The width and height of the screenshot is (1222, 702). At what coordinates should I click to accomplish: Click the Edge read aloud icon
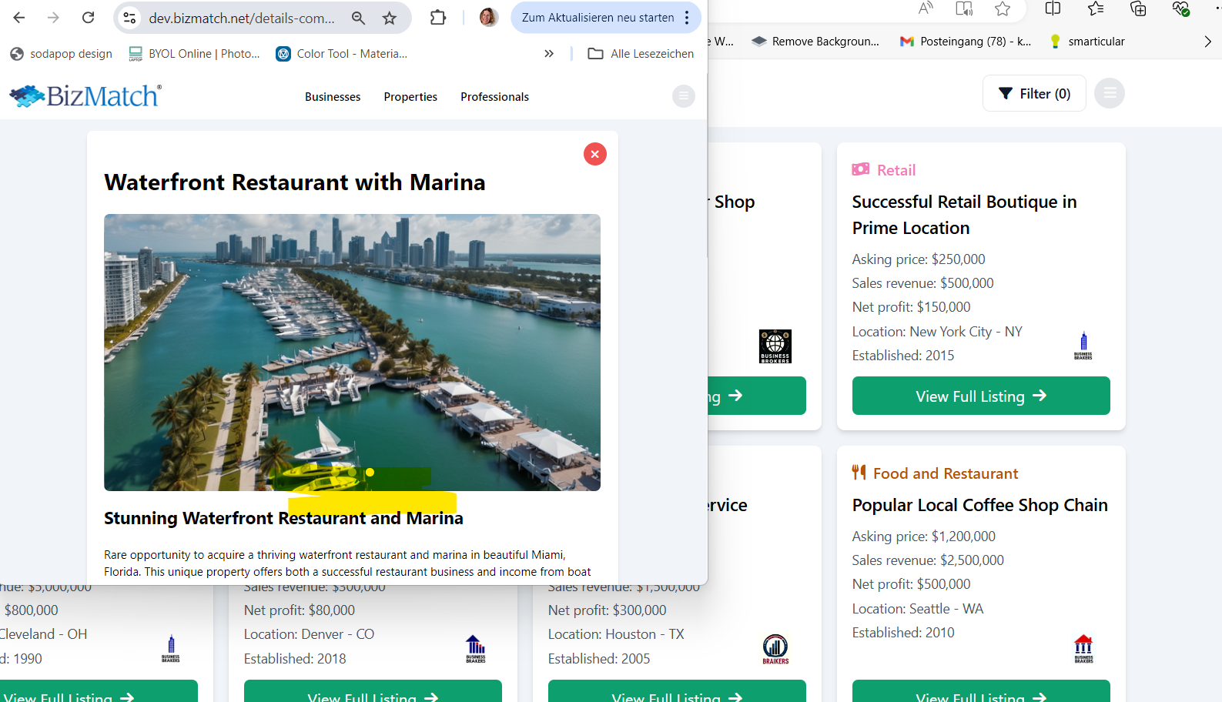coord(926,8)
